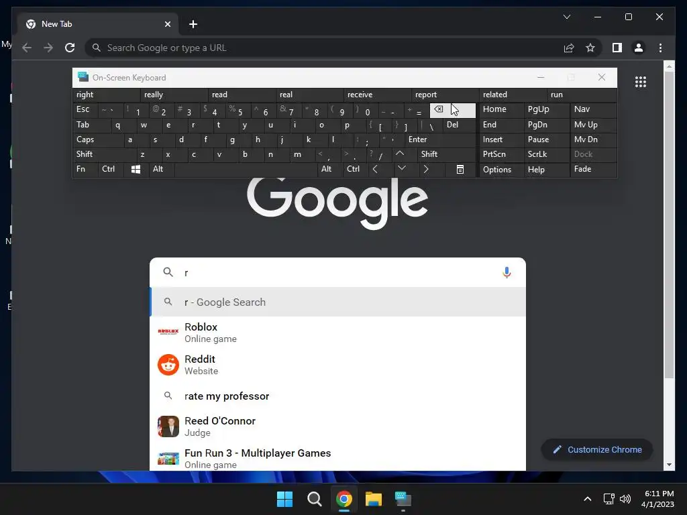Open the Google apps grid
Screen dimensions: 687x515
coord(641,82)
